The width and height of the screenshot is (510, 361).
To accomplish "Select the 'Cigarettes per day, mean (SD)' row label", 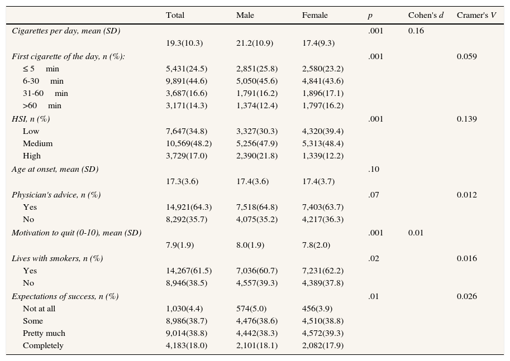I will pyautogui.click(x=66, y=31).
